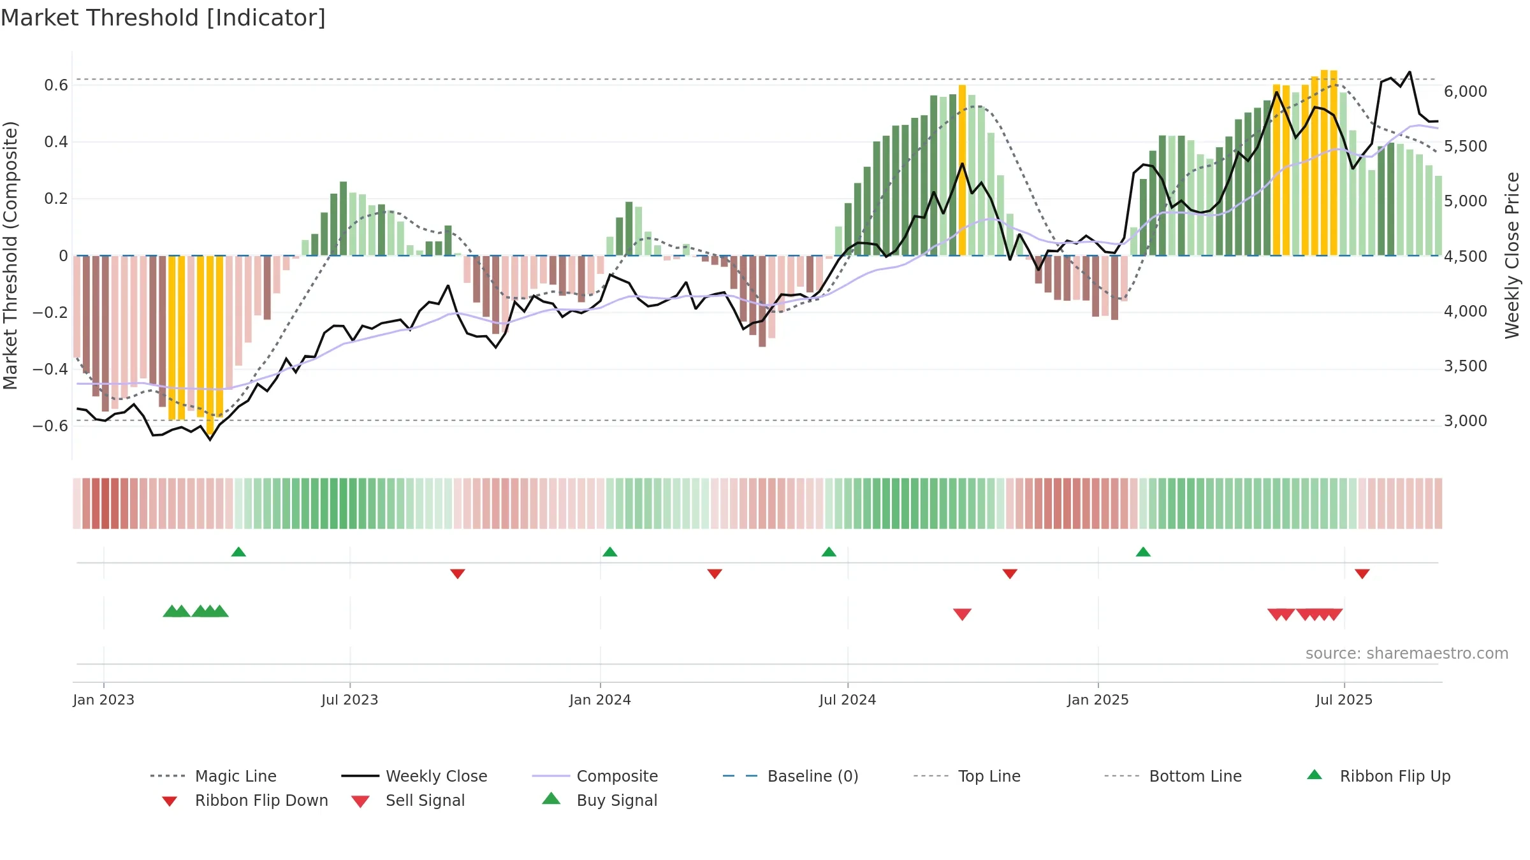Screen dimensions: 1530x860
Task: Click the x-axis label Jul 2024
Action: click(848, 699)
